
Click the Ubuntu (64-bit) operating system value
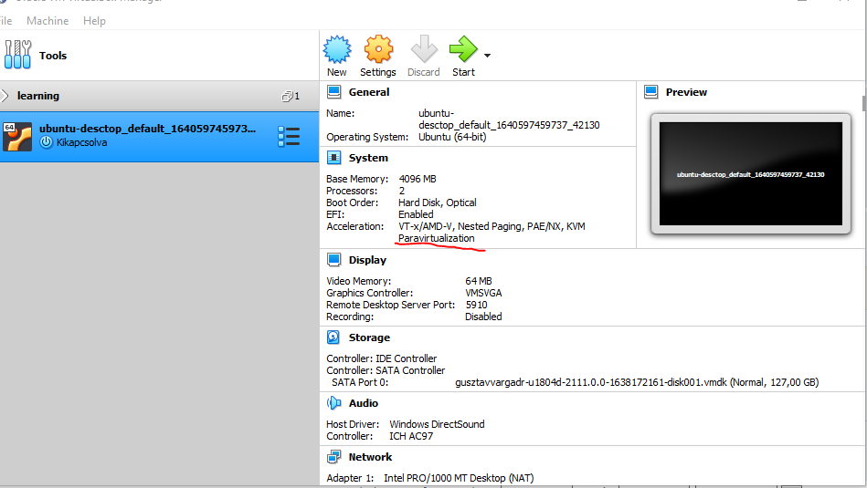click(x=452, y=137)
